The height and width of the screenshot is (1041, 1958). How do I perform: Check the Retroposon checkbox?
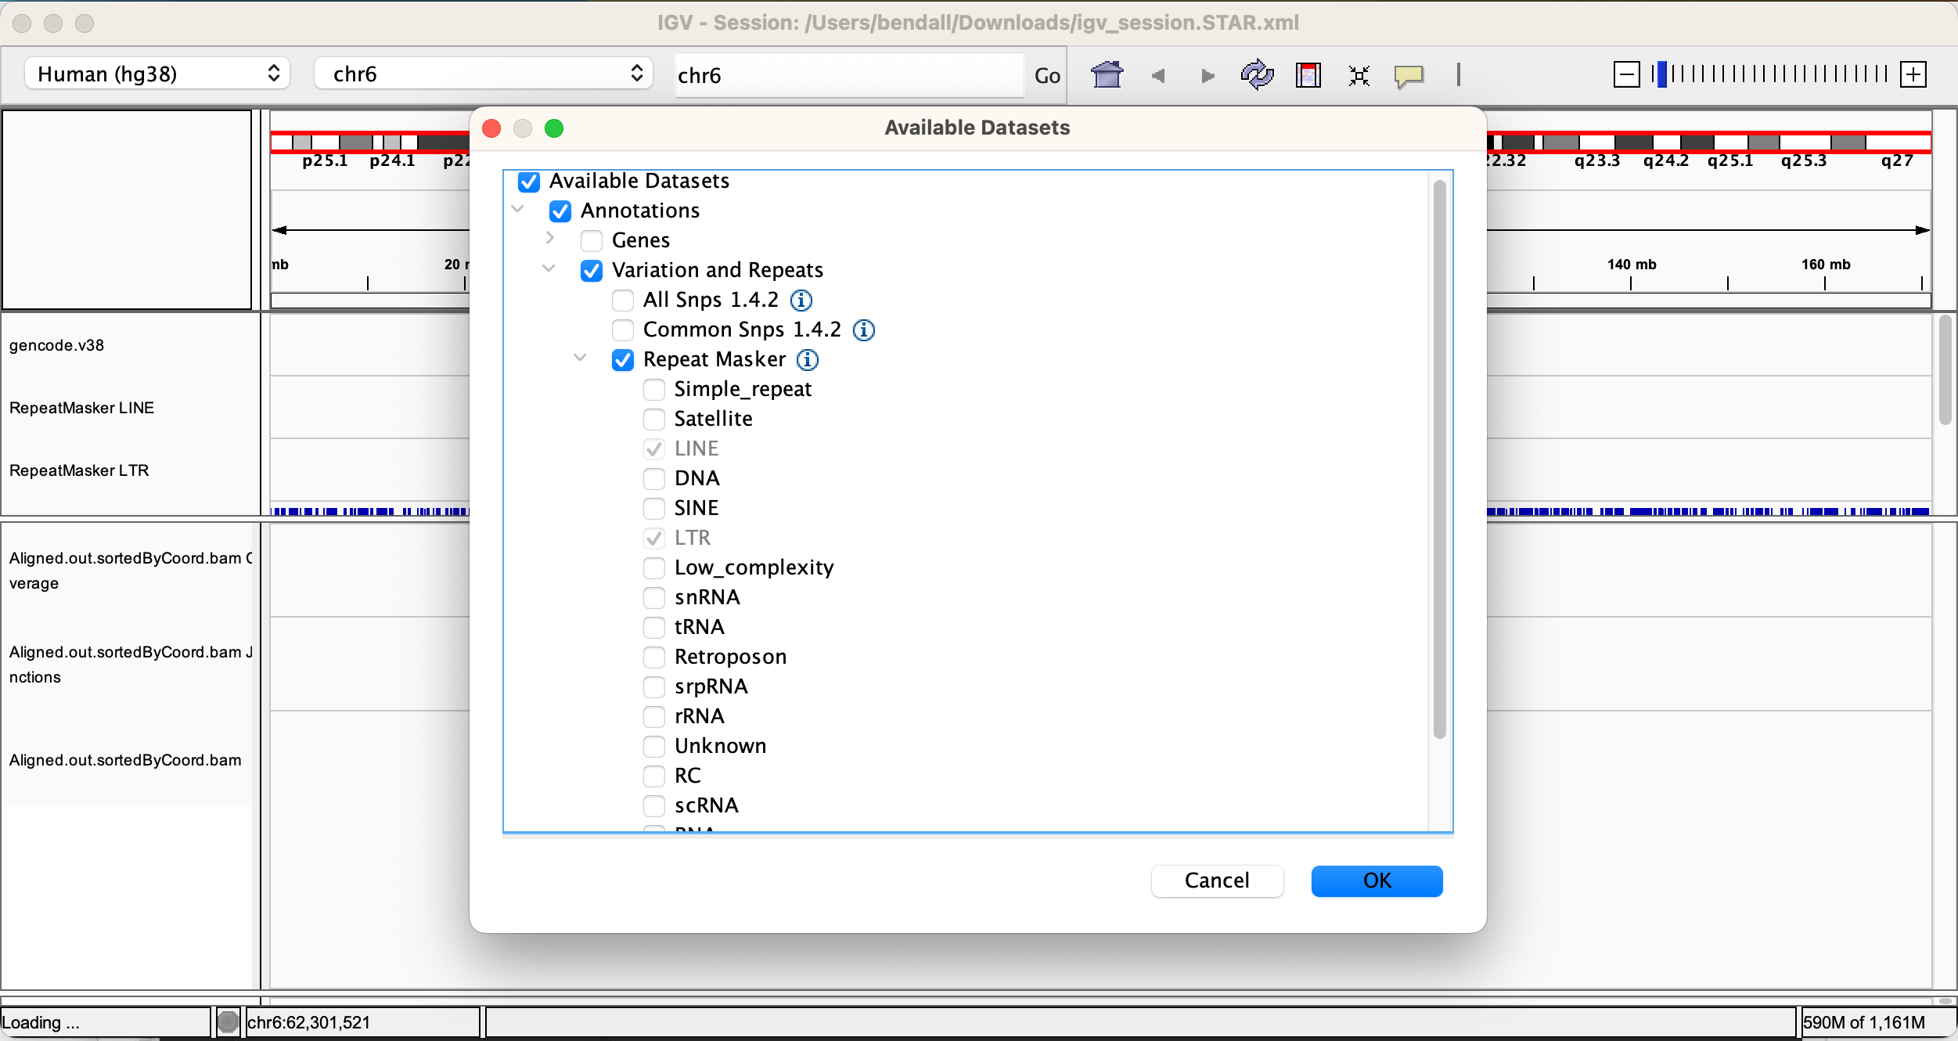tap(654, 657)
